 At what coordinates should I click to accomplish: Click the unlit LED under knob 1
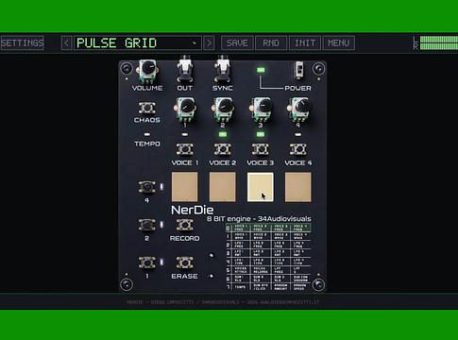click(x=185, y=134)
